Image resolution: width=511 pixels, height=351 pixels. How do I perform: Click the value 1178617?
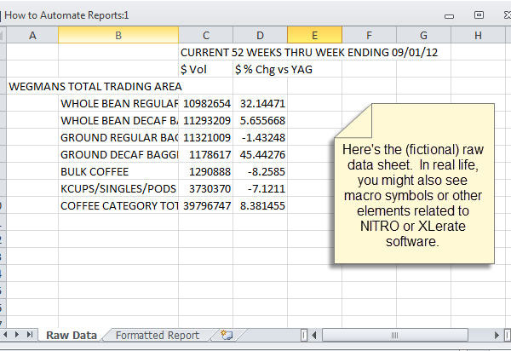[205, 154]
